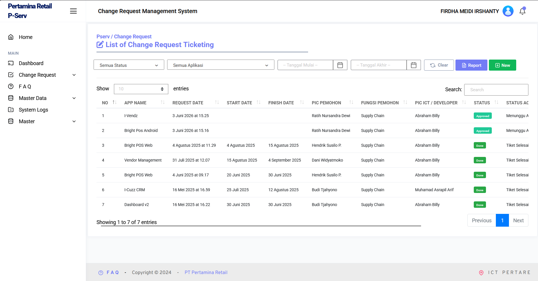
Task: Sort by STATUS column arrows
Action: tap(496, 102)
